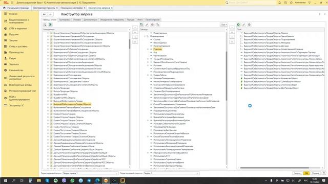The height and width of the screenshot is (184, 328).
Task: Open the Объединения/Псевдонимы tab
Action: (x=112, y=19)
